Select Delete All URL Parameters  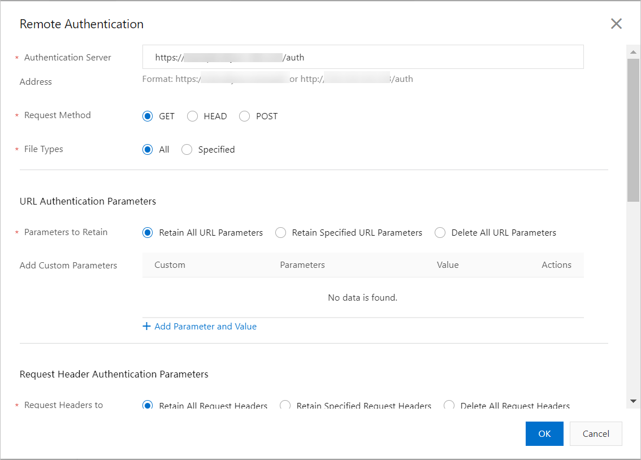click(440, 233)
